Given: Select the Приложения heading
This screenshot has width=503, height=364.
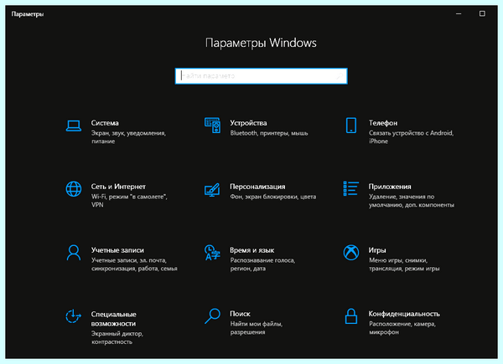Looking at the screenshot, I should pos(390,187).
